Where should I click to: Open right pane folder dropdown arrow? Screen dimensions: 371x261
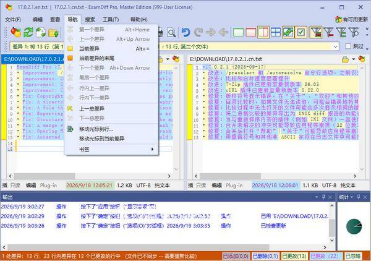[x=354, y=59]
